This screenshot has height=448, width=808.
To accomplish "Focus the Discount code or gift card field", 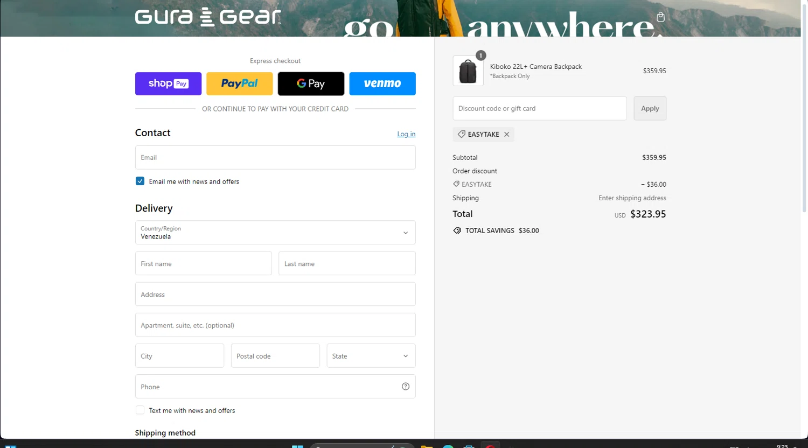I will [x=540, y=108].
